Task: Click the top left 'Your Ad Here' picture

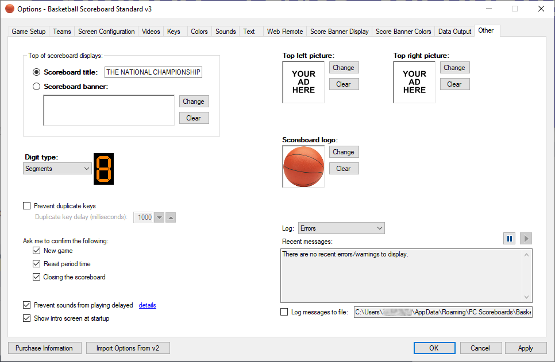Action: tap(303, 82)
